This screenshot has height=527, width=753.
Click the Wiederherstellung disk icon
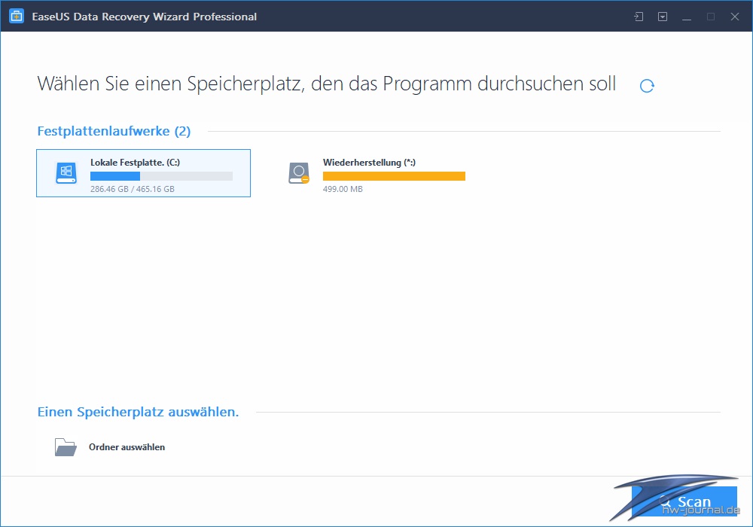(x=299, y=173)
